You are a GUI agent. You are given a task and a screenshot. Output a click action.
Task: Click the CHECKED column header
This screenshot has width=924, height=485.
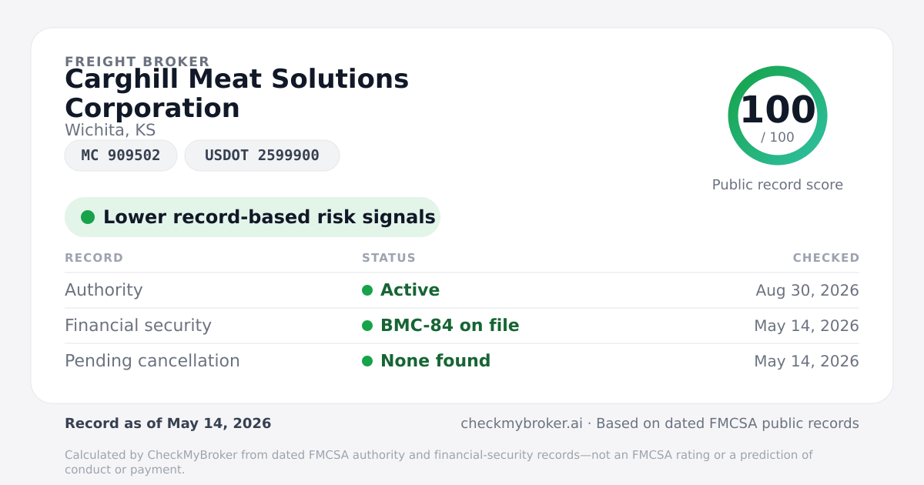point(826,258)
